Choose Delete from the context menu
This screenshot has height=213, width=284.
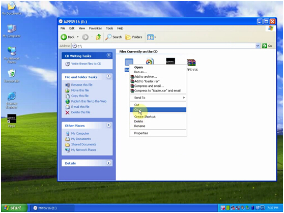[x=158, y=121]
